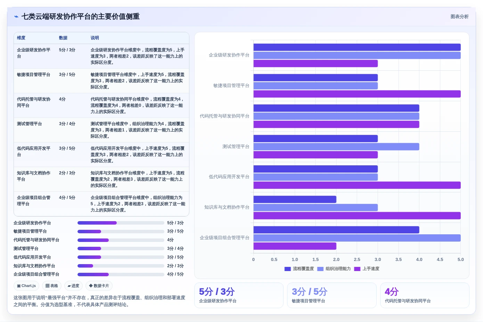Screen dimensions: 483x322
Task: Select the 表格 tag chip
Action: (52, 286)
